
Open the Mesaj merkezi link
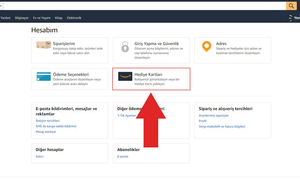tap(45, 132)
